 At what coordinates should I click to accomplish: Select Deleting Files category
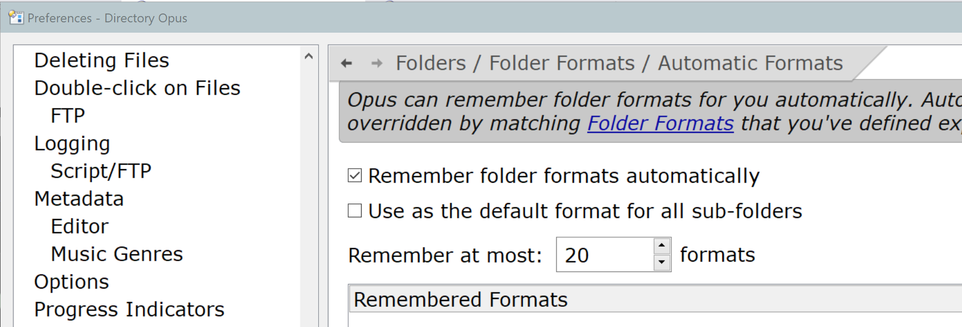tap(102, 60)
